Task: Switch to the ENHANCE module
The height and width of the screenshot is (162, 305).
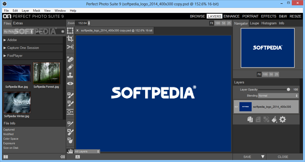Action: [x=232, y=16]
